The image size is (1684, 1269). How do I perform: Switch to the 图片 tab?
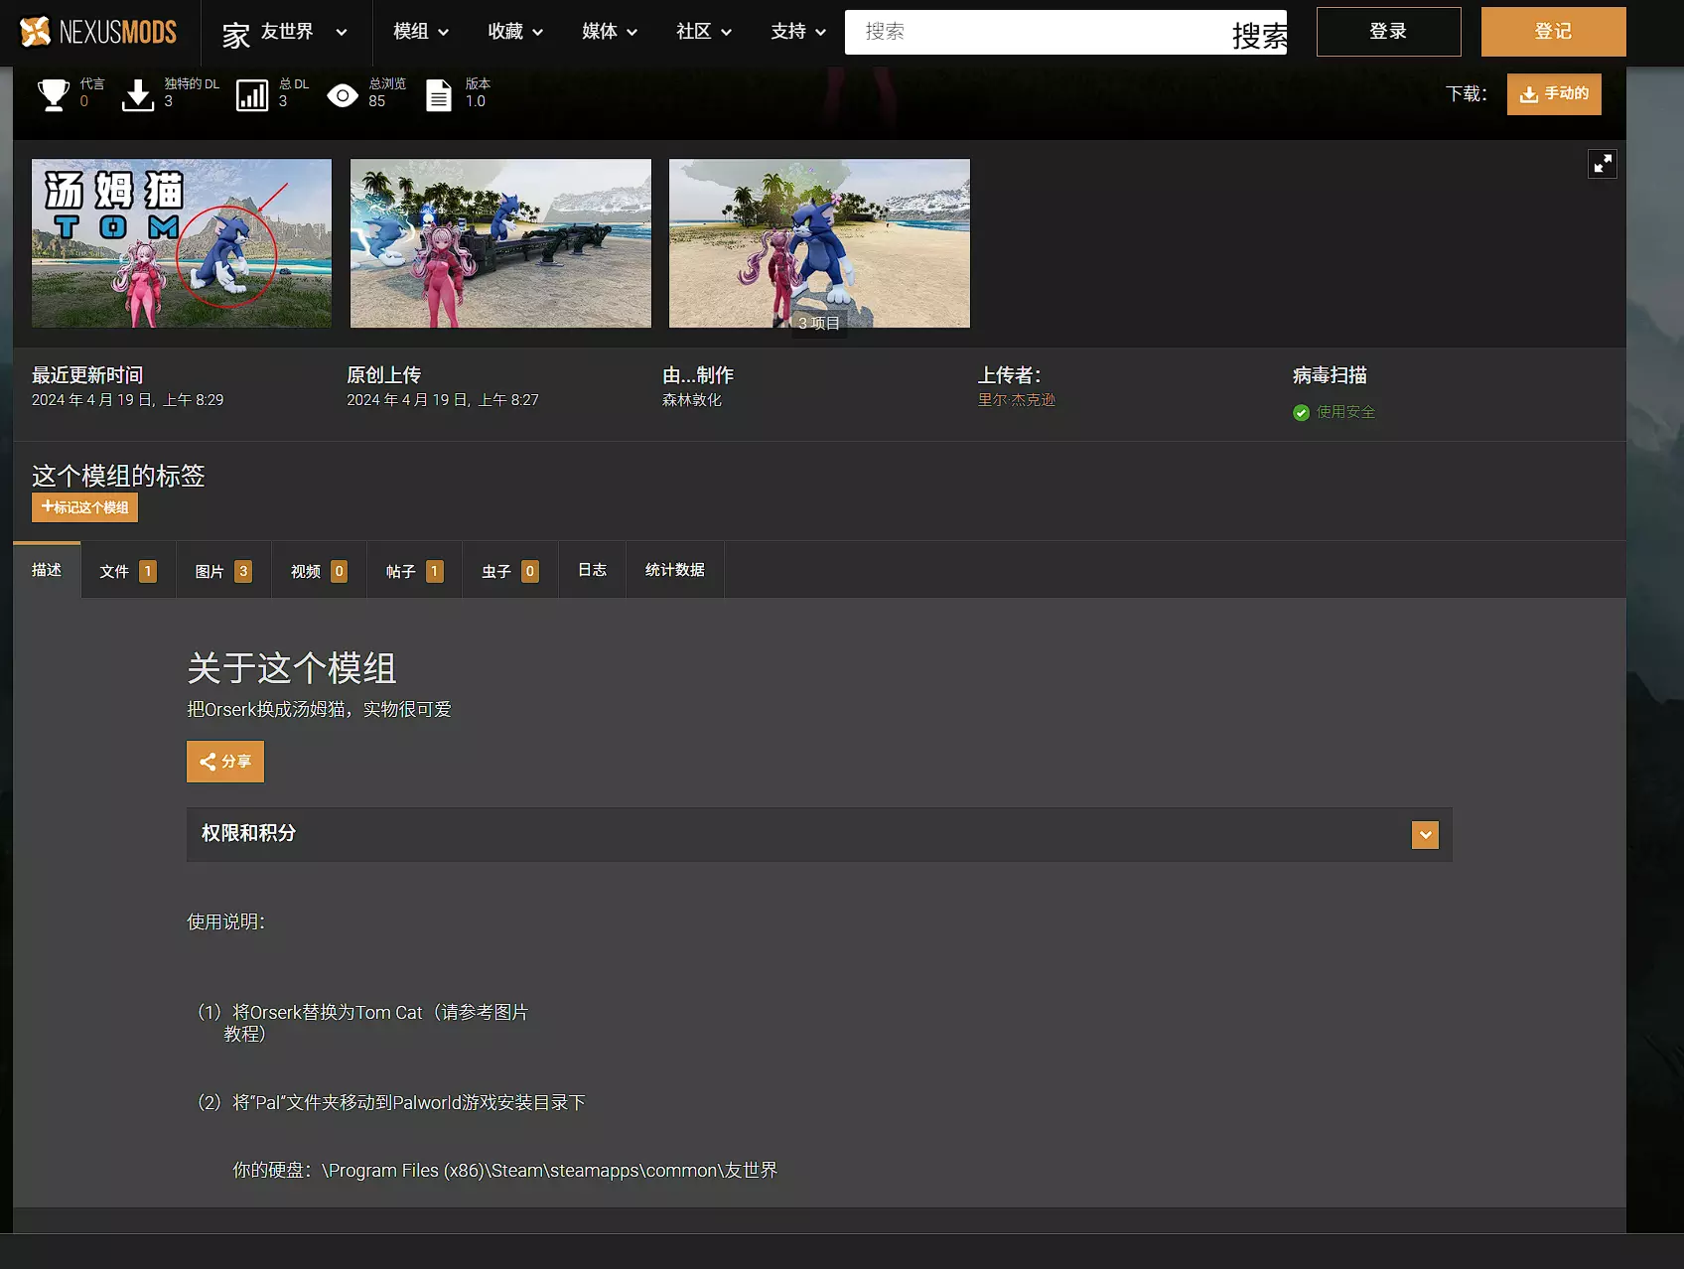[x=223, y=571]
